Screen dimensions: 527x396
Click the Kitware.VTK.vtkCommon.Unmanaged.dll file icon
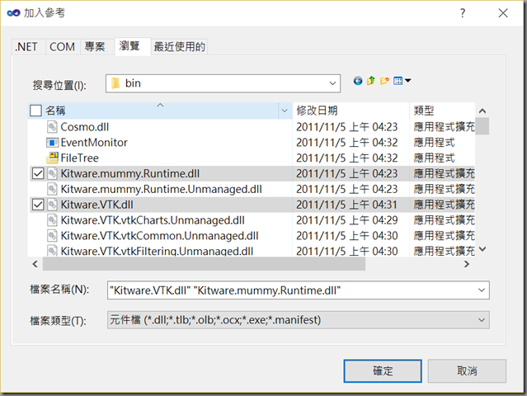point(52,236)
